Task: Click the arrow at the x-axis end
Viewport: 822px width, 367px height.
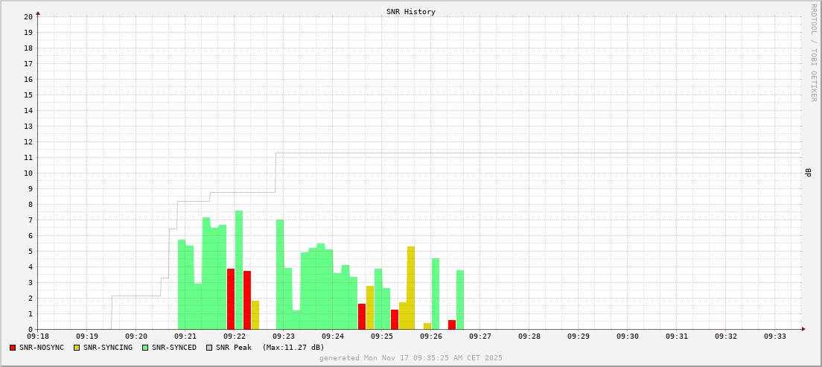Action: tap(803, 329)
